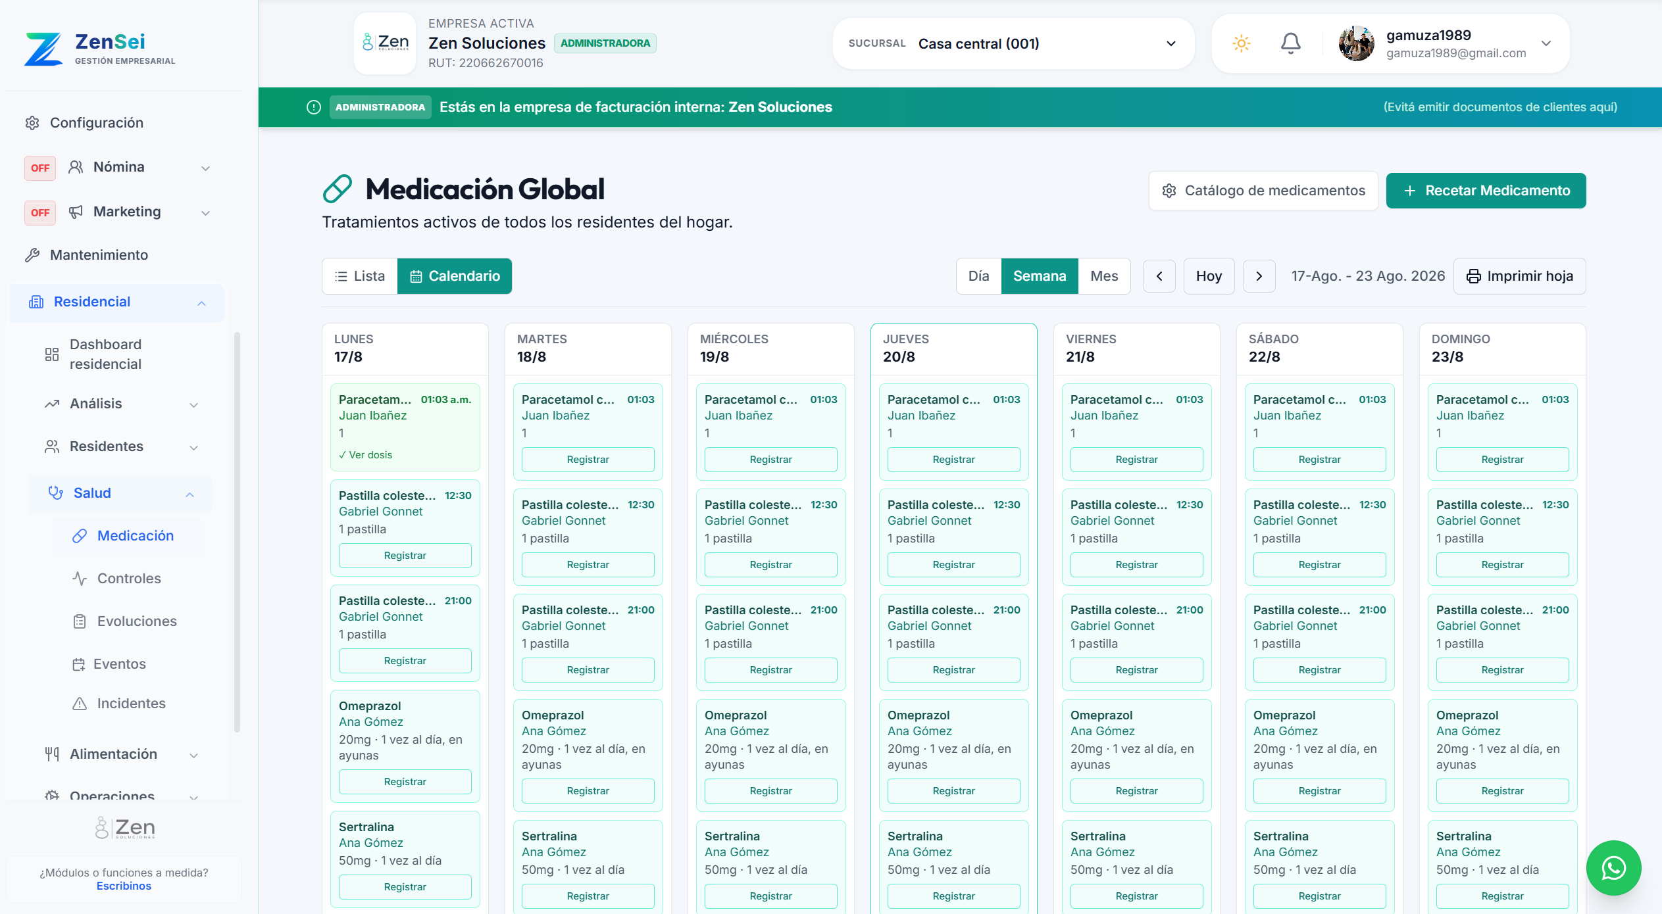Viewport: 1662px width, 914px height.
Task: Click the Residencial building icon
Action: [x=36, y=302]
